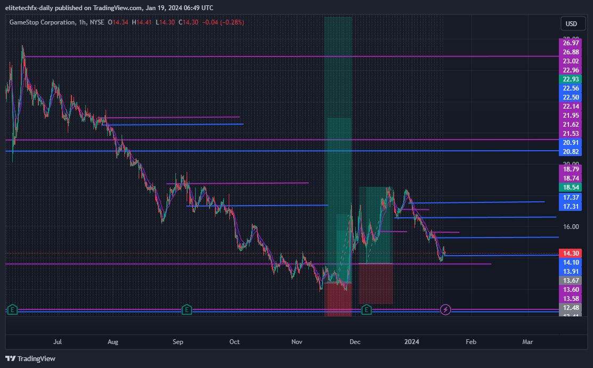Click the gray 13.67 price label

pos(571,281)
